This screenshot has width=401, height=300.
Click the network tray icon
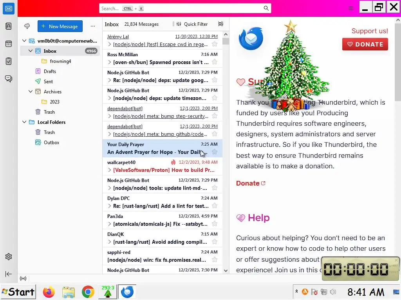[x=324, y=292]
